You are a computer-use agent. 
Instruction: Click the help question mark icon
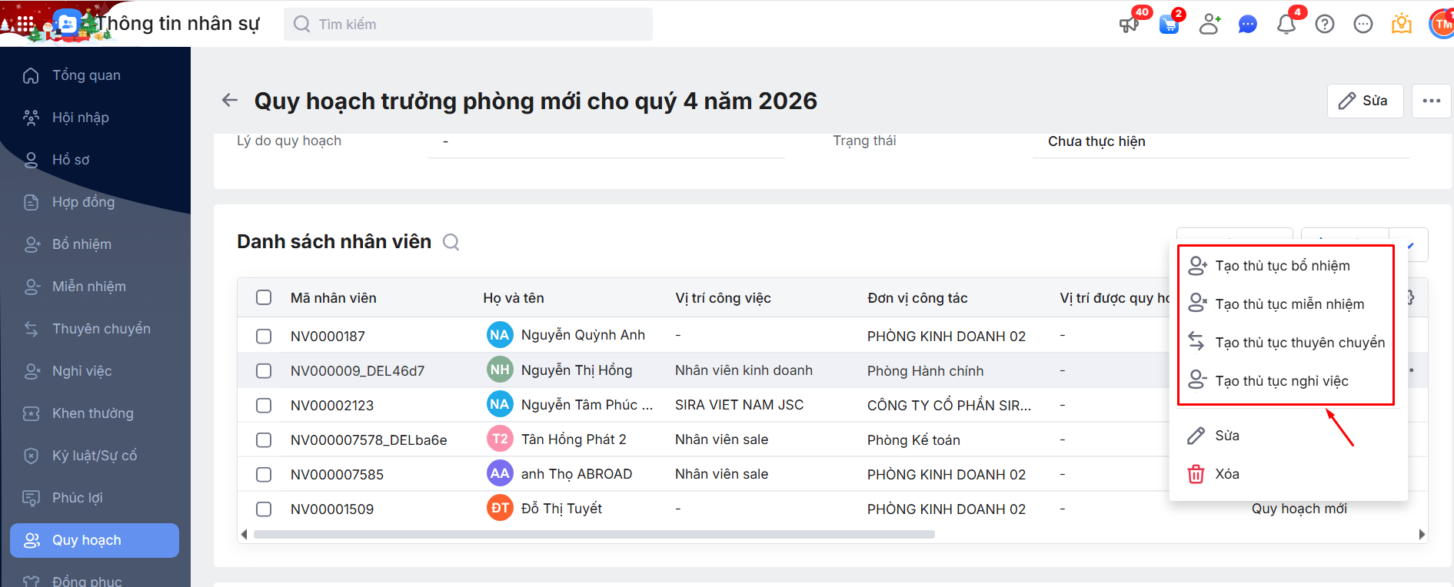[x=1324, y=25]
